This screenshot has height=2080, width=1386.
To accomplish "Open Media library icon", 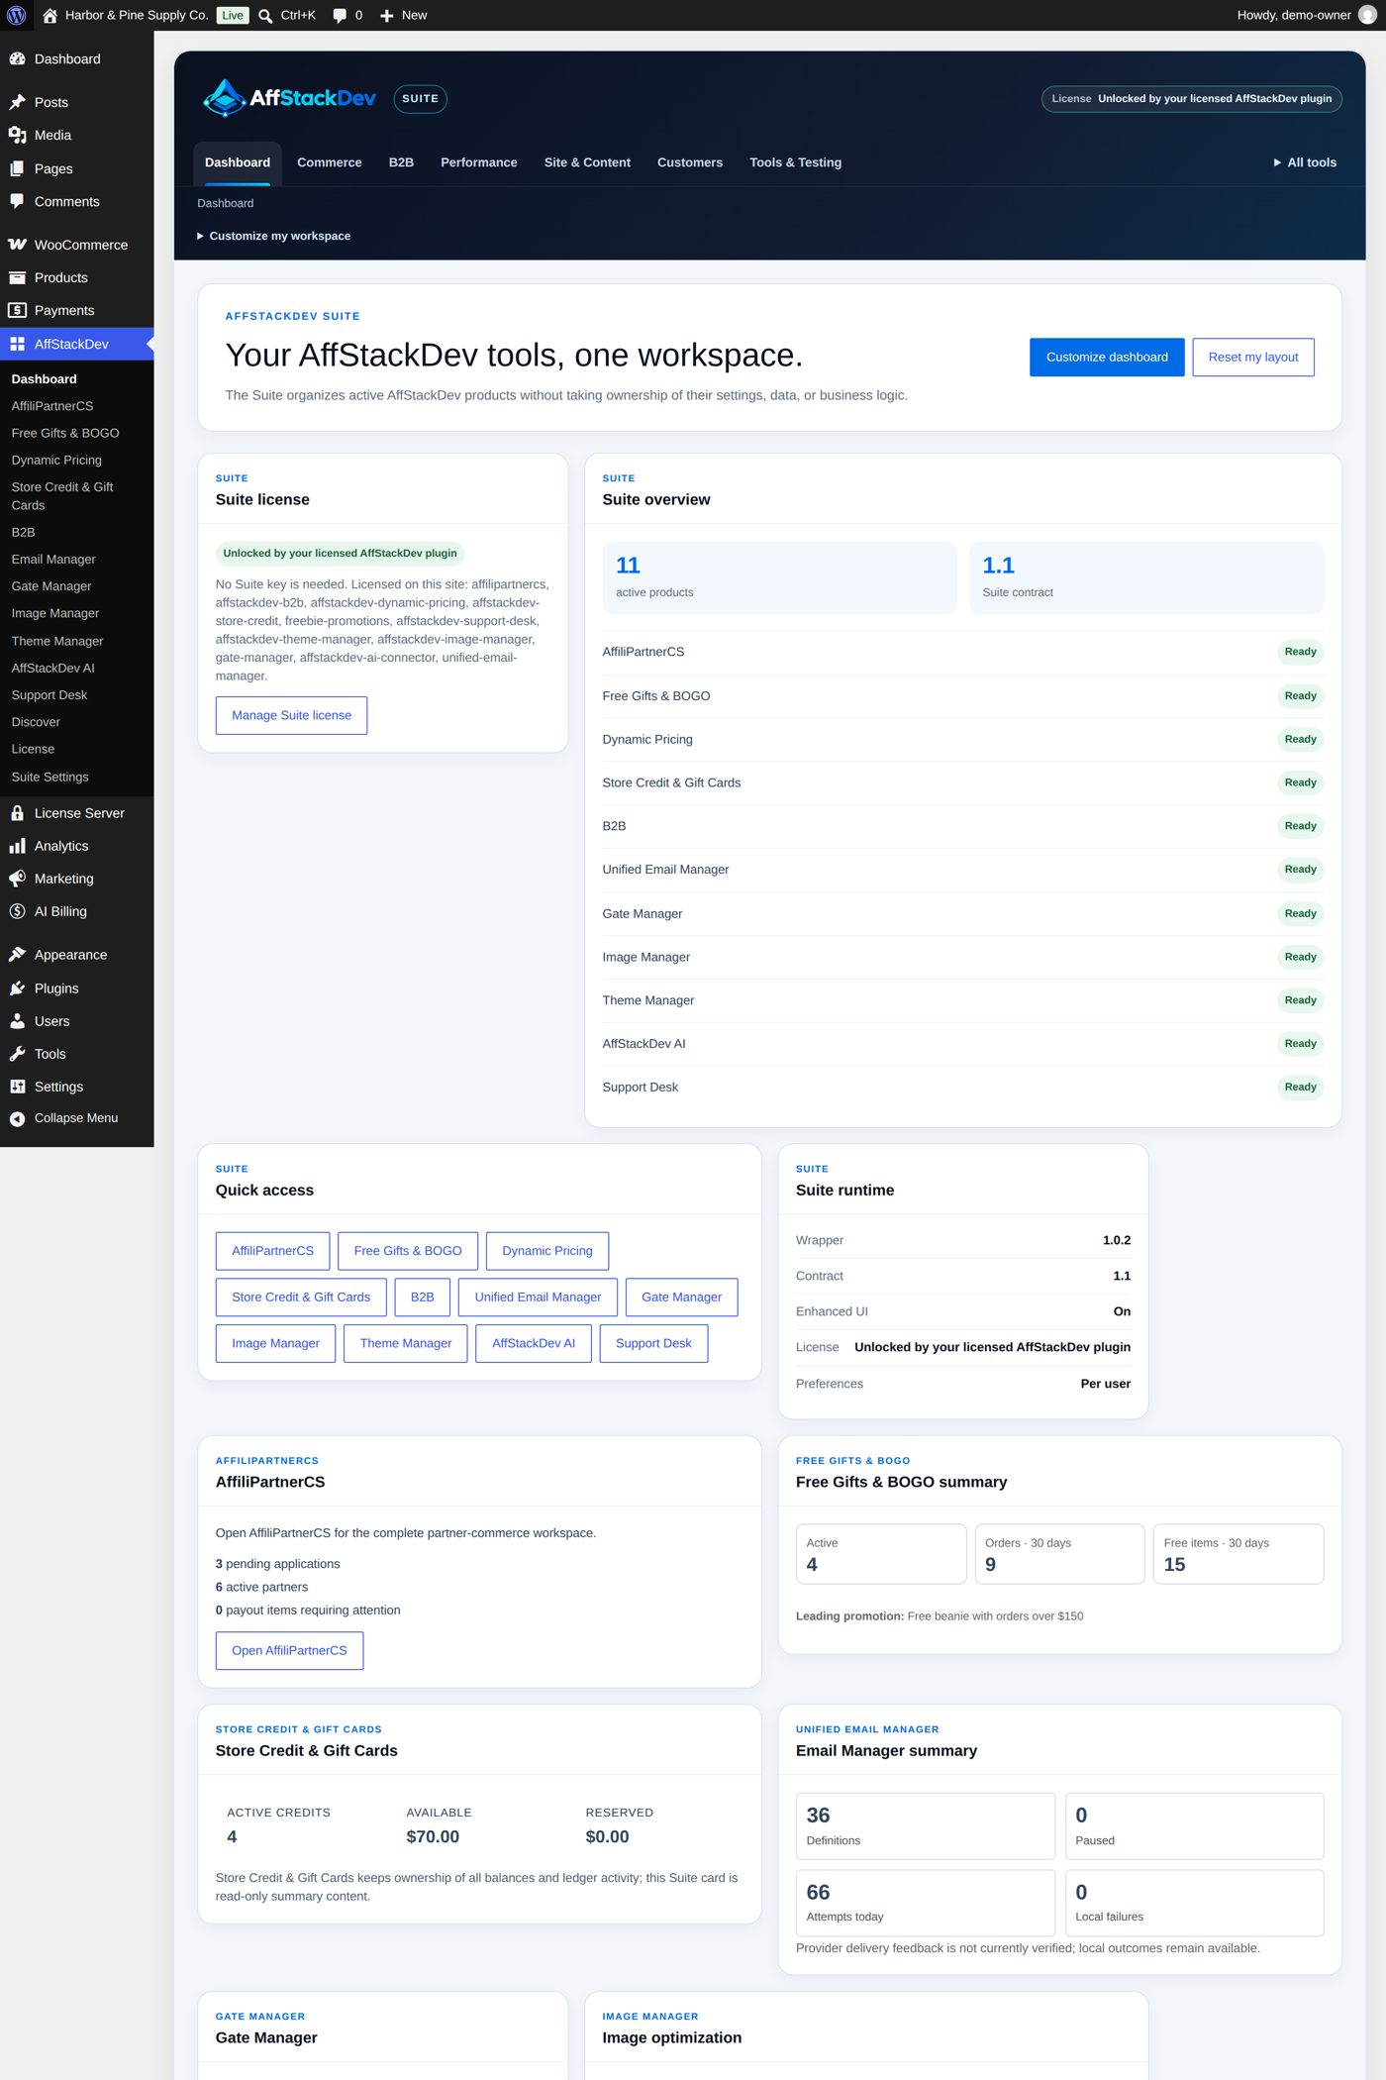I will (x=17, y=135).
